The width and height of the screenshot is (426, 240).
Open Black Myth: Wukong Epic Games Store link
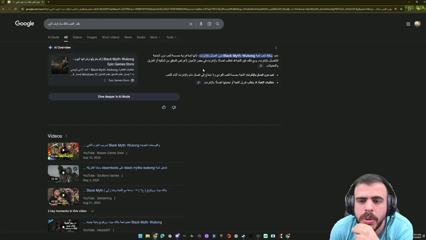(104, 62)
